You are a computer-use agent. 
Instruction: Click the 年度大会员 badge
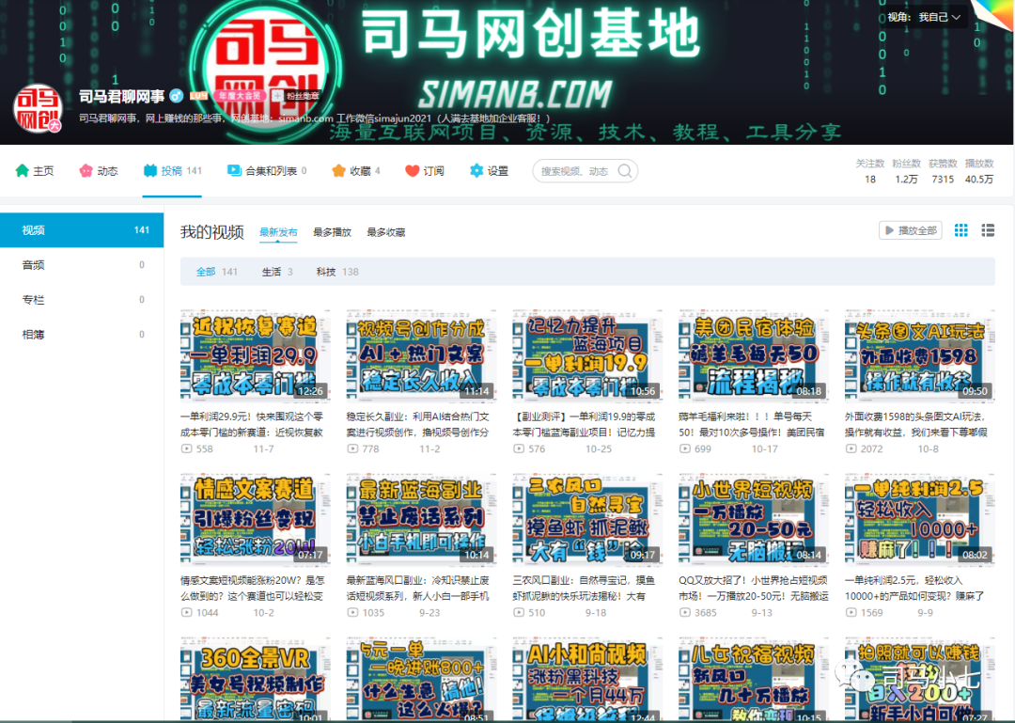[x=240, y=96]
